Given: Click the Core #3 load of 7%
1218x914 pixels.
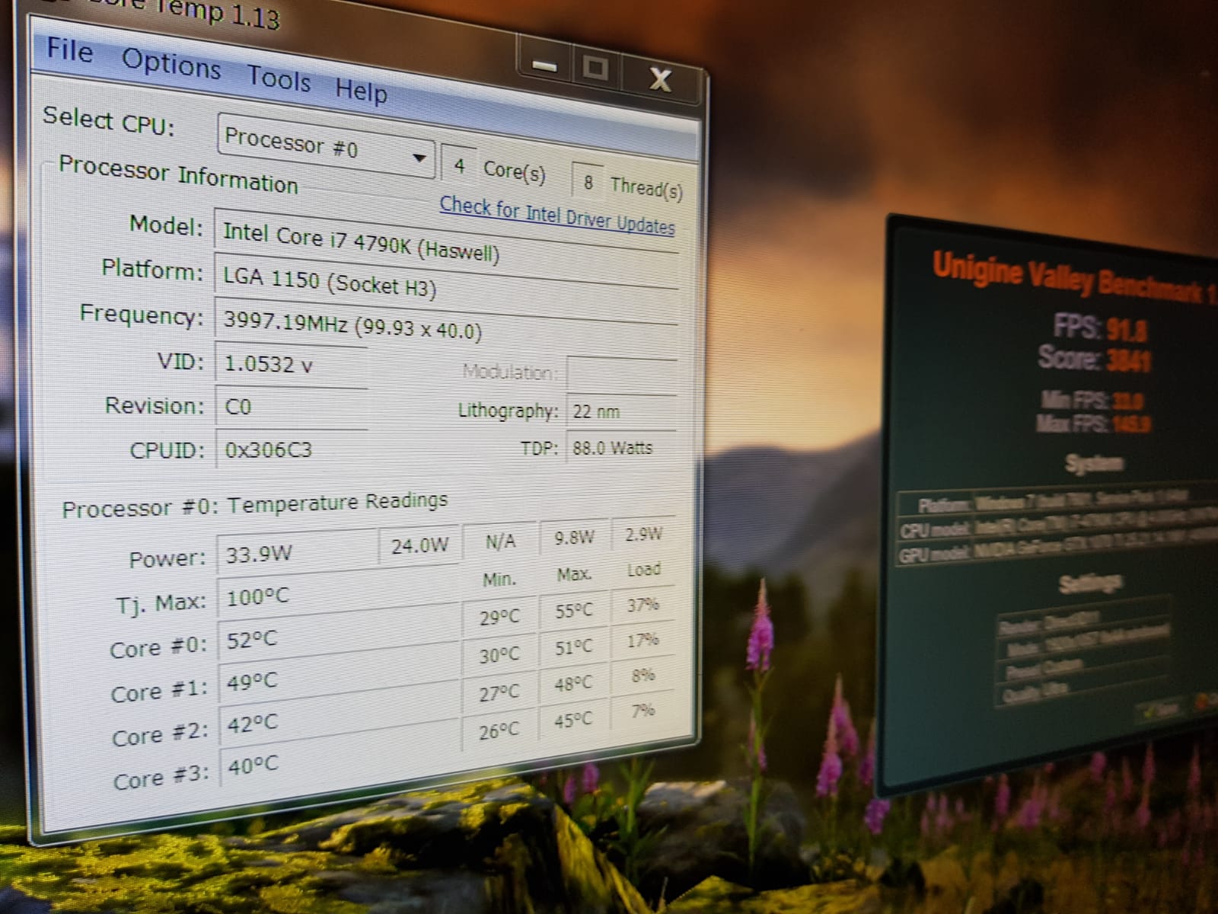Looking at the screenshot, I should [643, 711].
